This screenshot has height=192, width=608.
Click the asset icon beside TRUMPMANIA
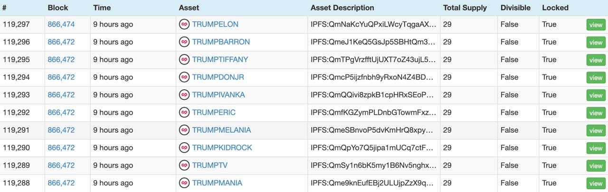tap(184, 183)
